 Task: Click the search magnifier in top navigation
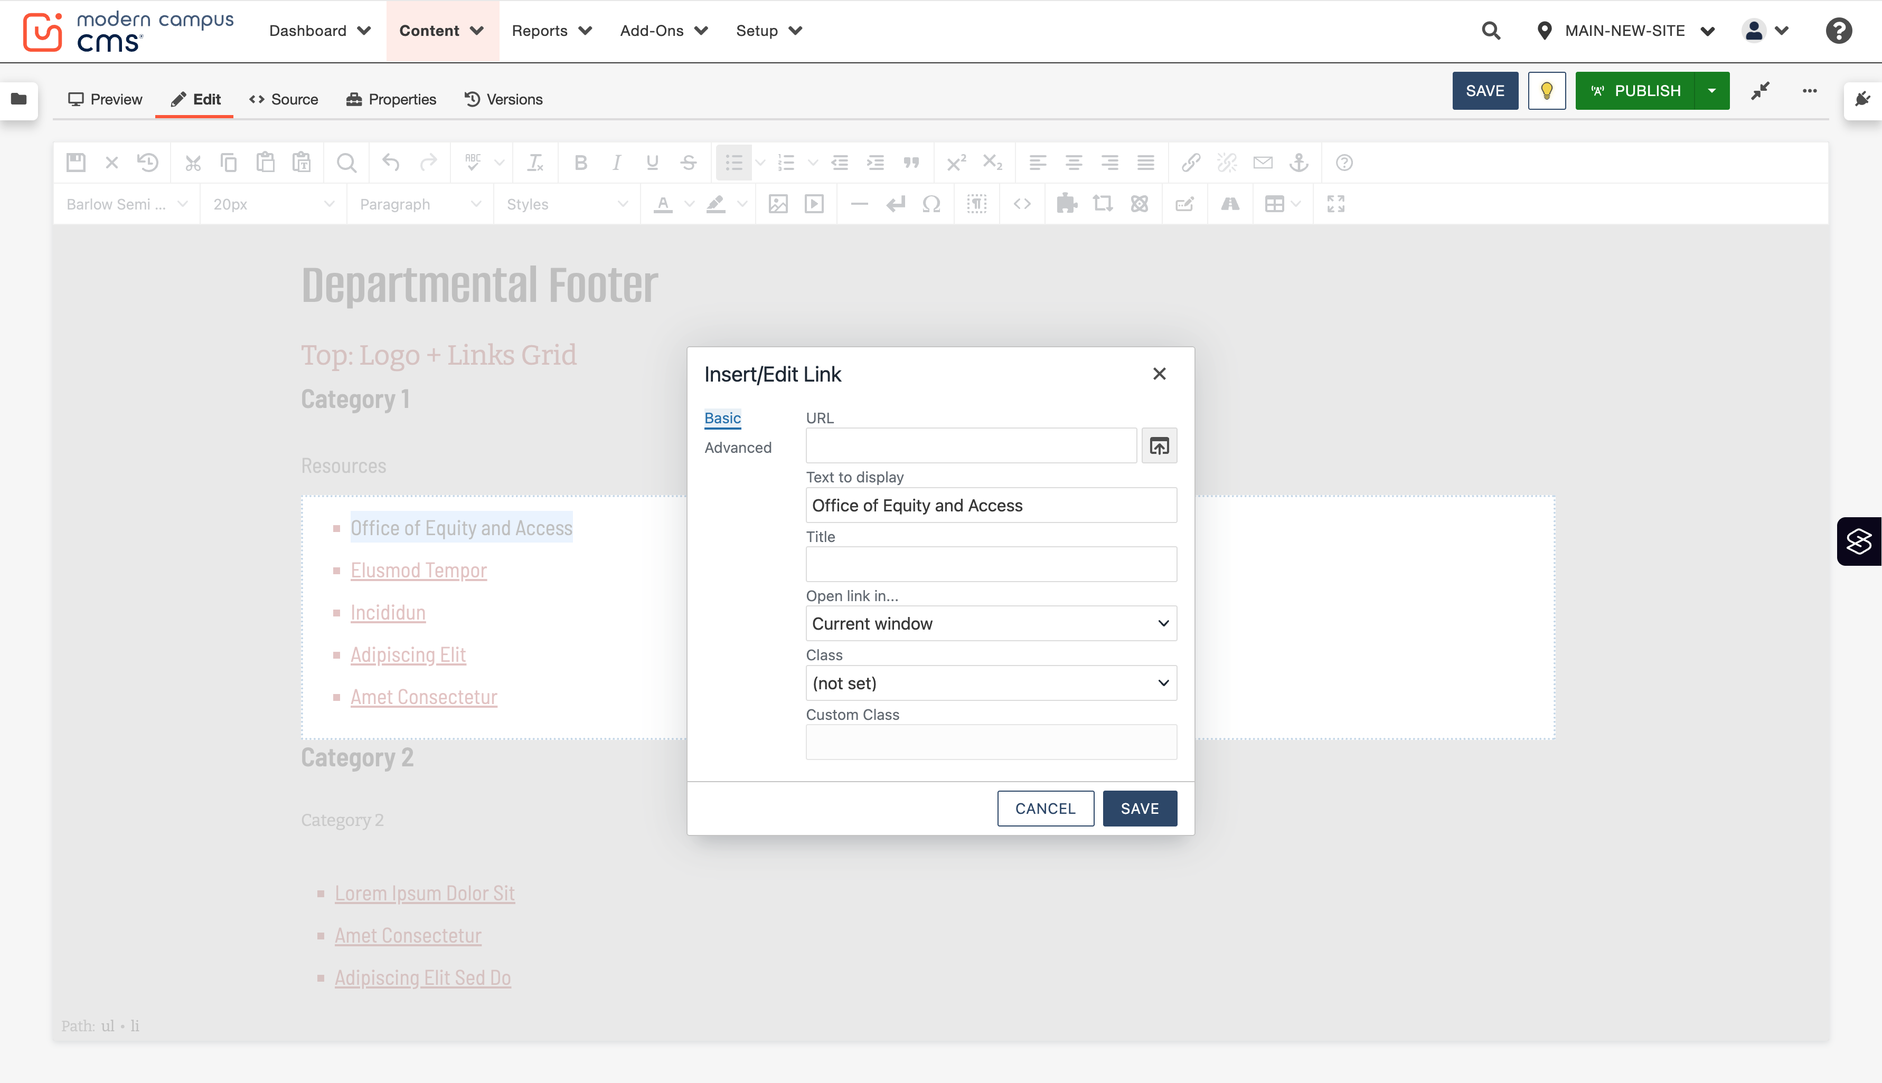click(x=1491, y=31)
